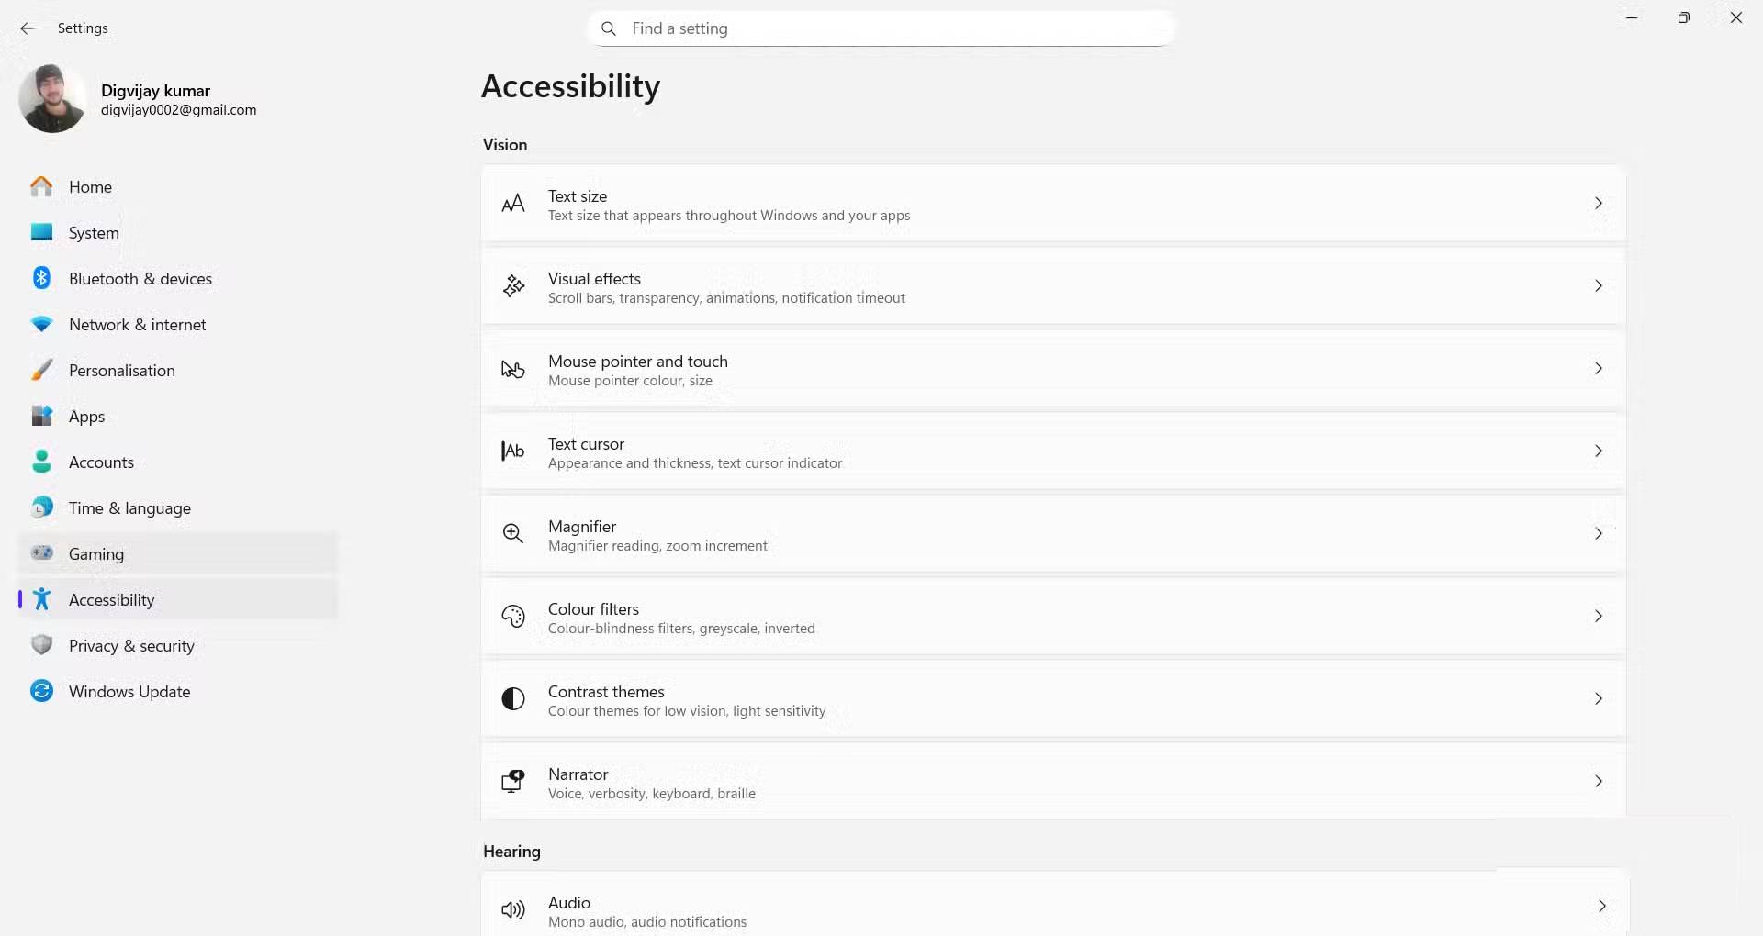Click the Contrast themes half-circle icon
The height and width of the screenshot is (936, 1763).
point(513,699)
